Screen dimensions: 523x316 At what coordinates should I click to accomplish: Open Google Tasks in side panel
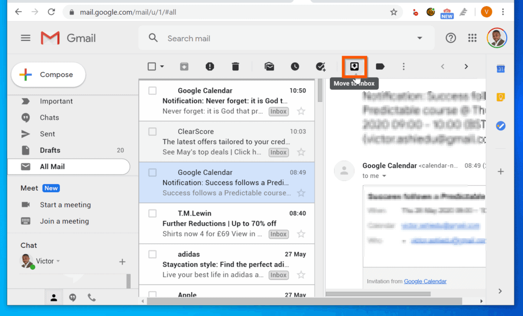[x=501, y=126]
